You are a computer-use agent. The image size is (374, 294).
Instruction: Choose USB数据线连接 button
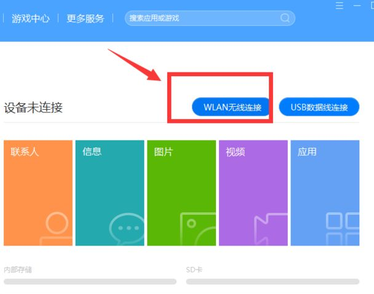(x=319, y=107)
